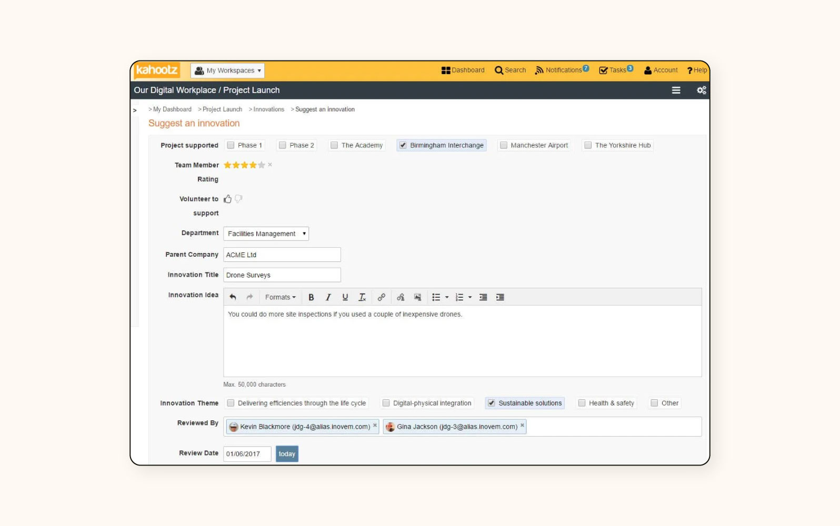Check Health & safety checkbox
The width and height of the screenshot is (840, 526).
(582, 403)
